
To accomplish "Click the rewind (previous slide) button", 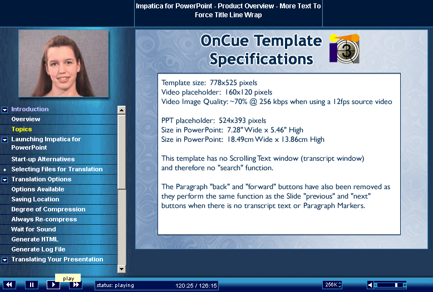I will pos(9,285).
